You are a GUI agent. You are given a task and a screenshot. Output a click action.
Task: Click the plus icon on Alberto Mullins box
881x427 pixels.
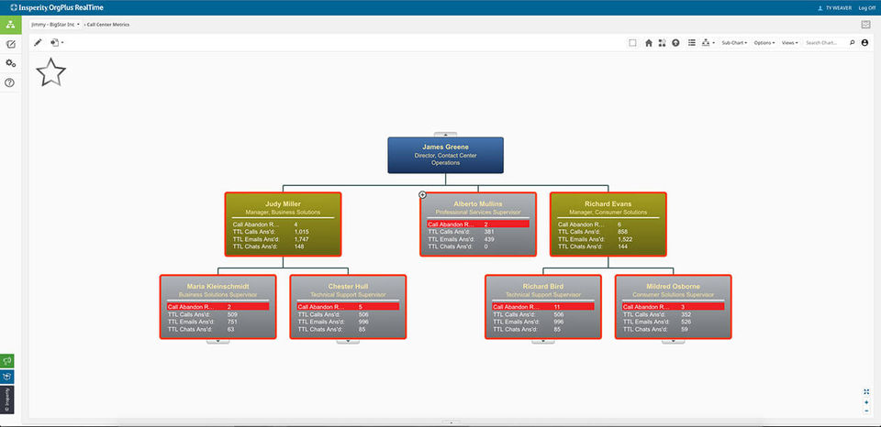422,194
